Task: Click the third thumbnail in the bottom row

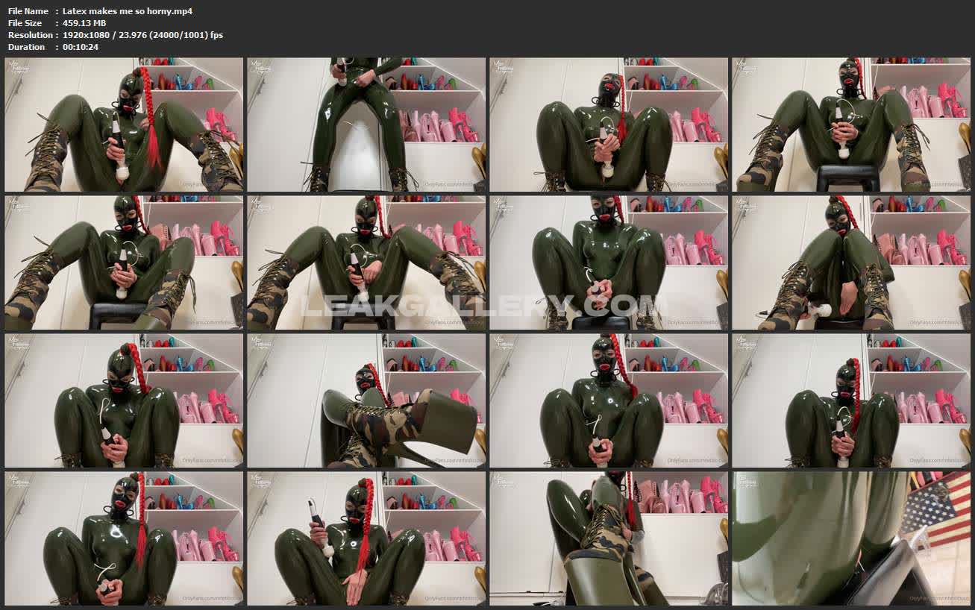Action: point(609,538)
